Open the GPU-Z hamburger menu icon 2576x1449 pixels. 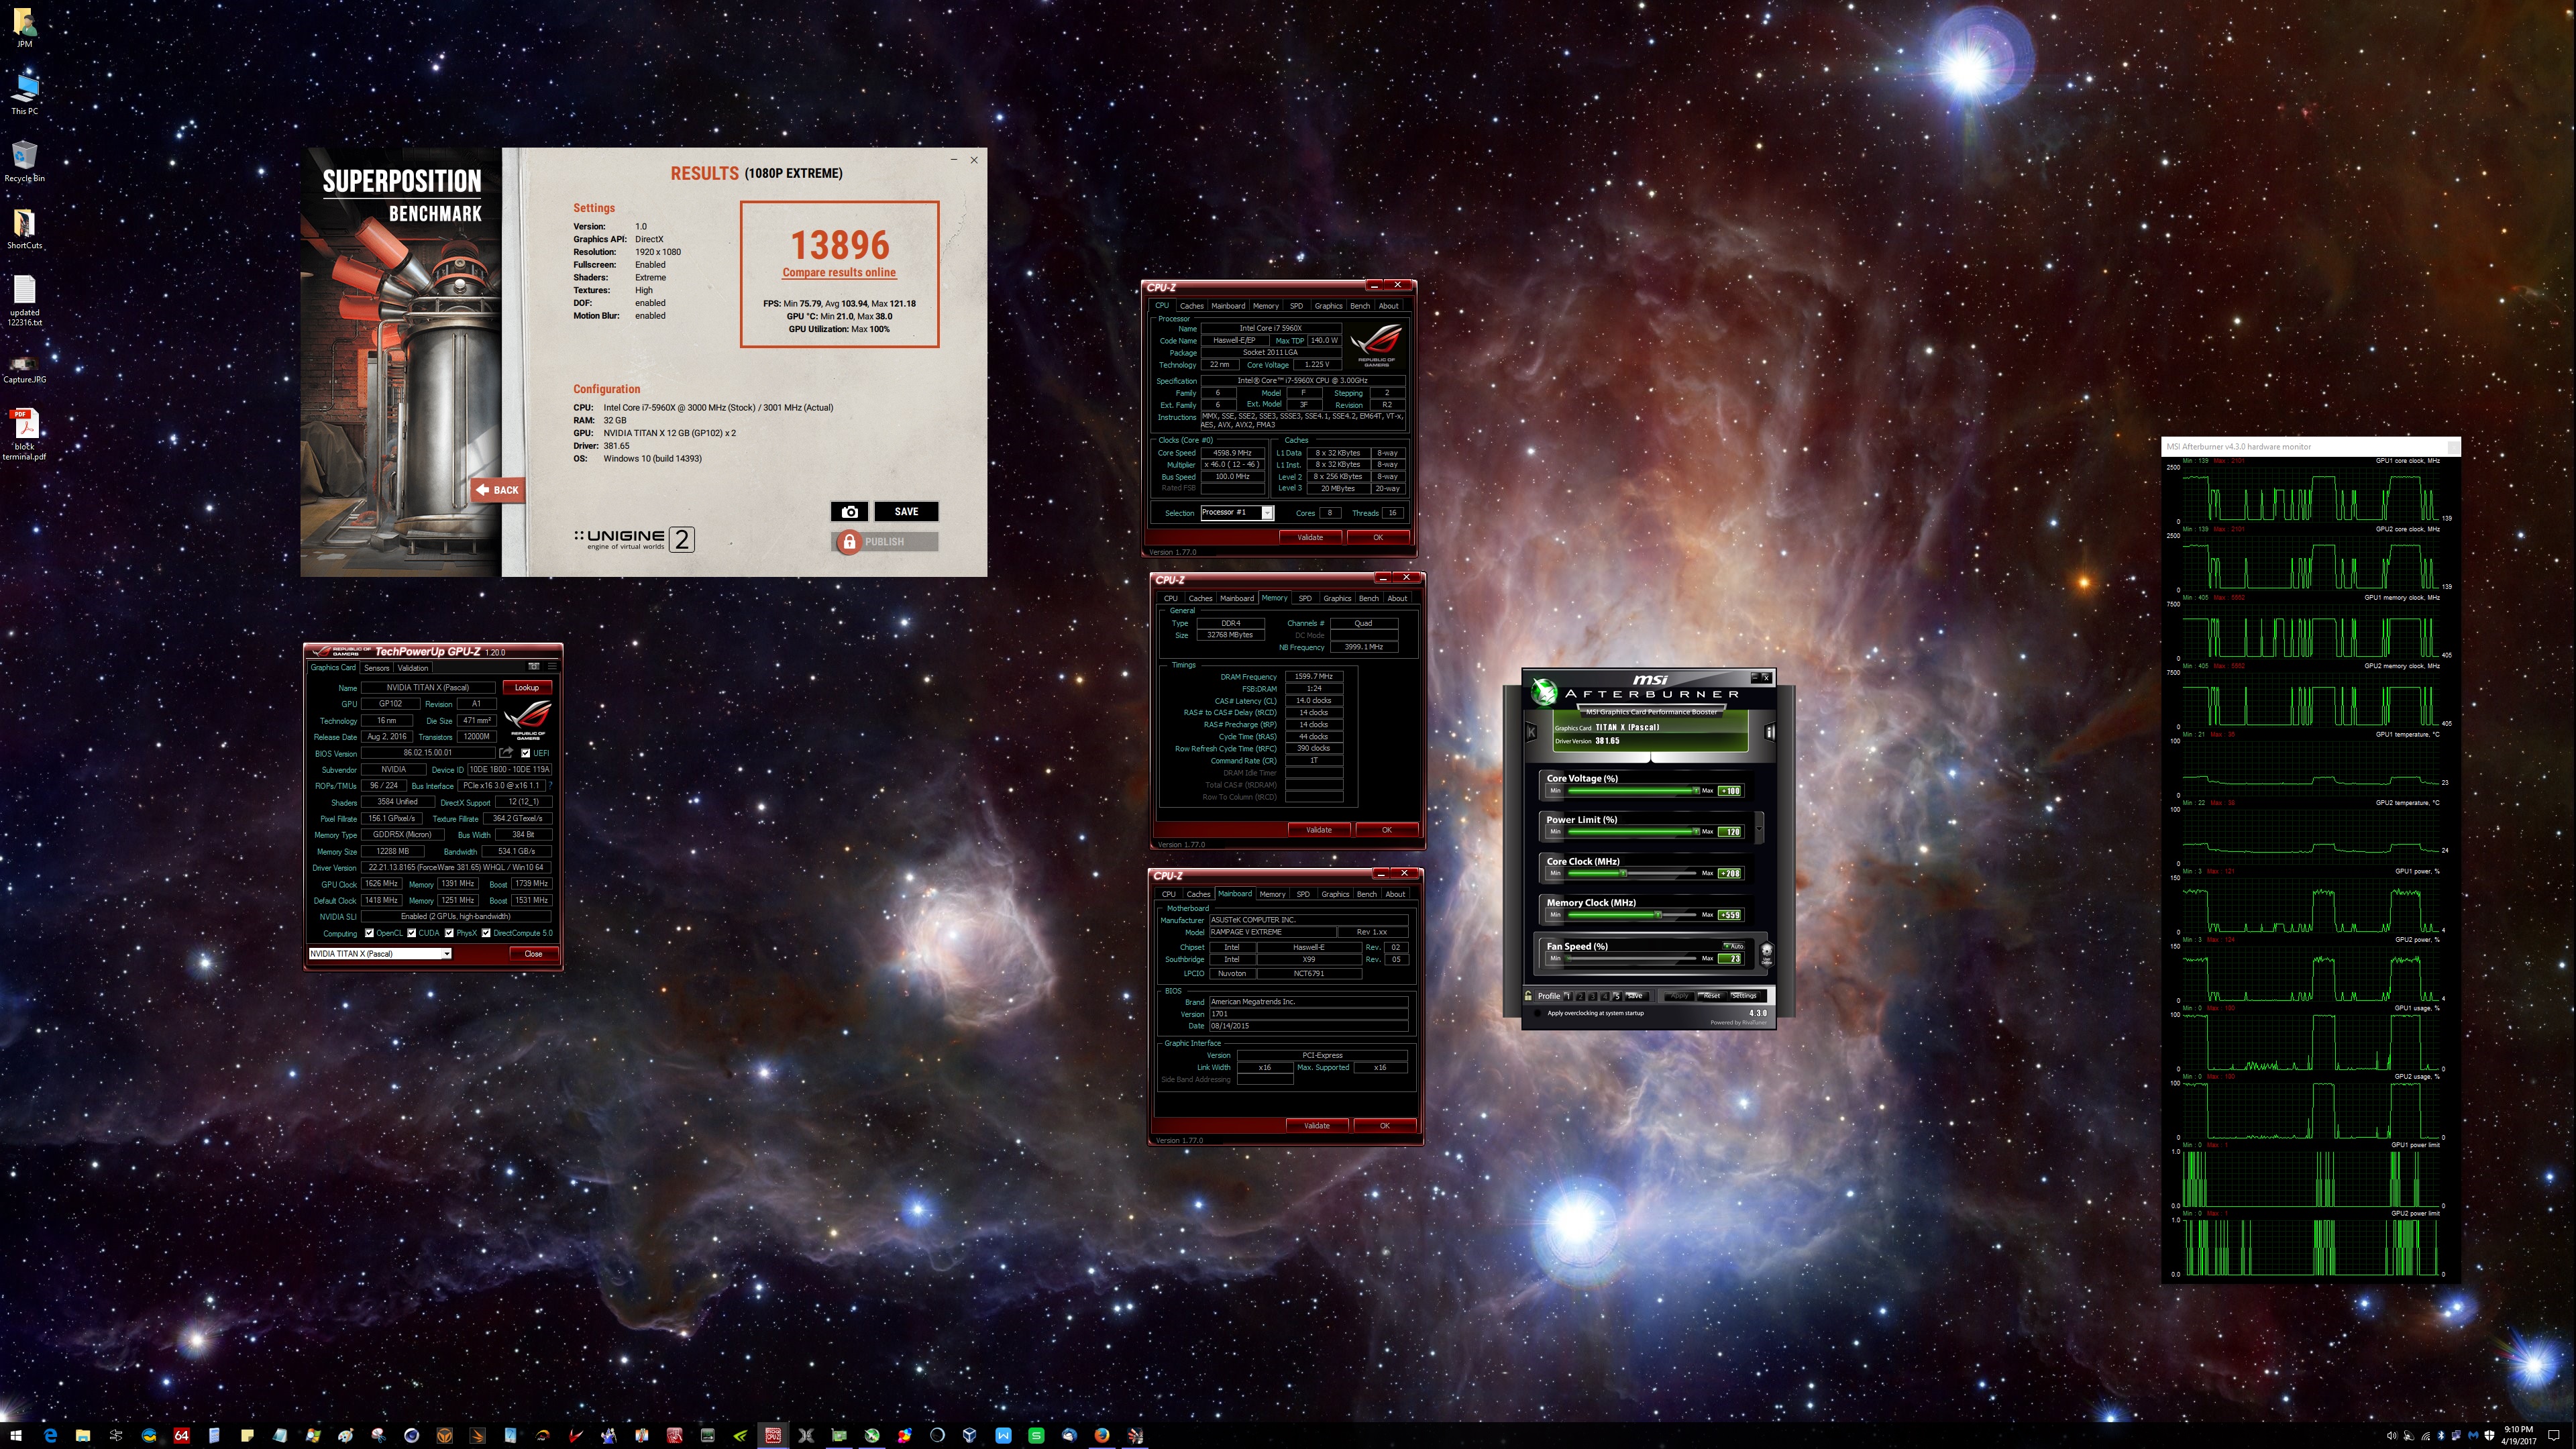[x=552, y=666]
